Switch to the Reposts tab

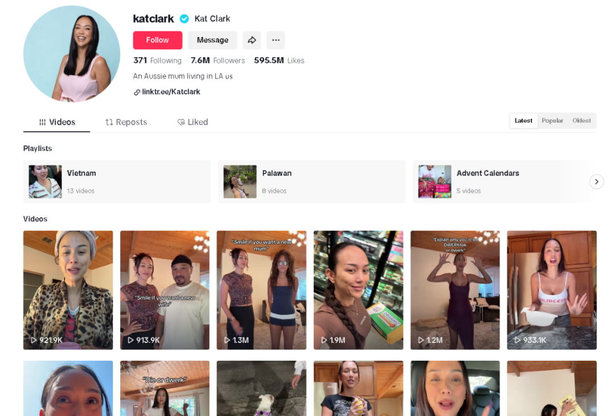(x=126, y=122)
